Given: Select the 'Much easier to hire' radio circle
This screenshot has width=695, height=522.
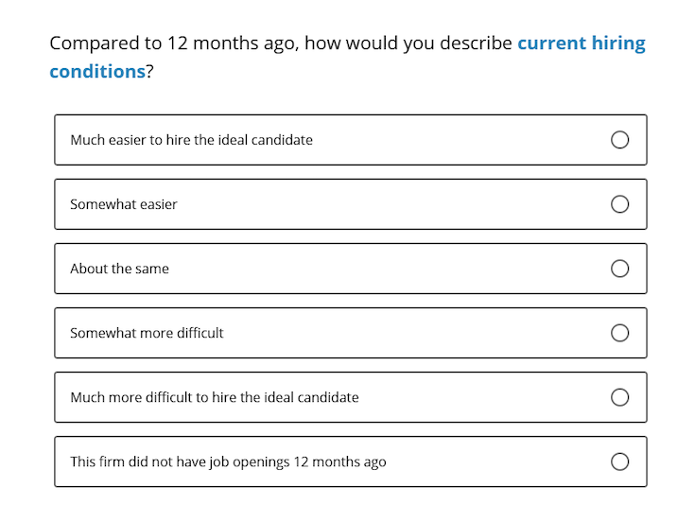Looking at the screenshot, I should tap(619, 140).
